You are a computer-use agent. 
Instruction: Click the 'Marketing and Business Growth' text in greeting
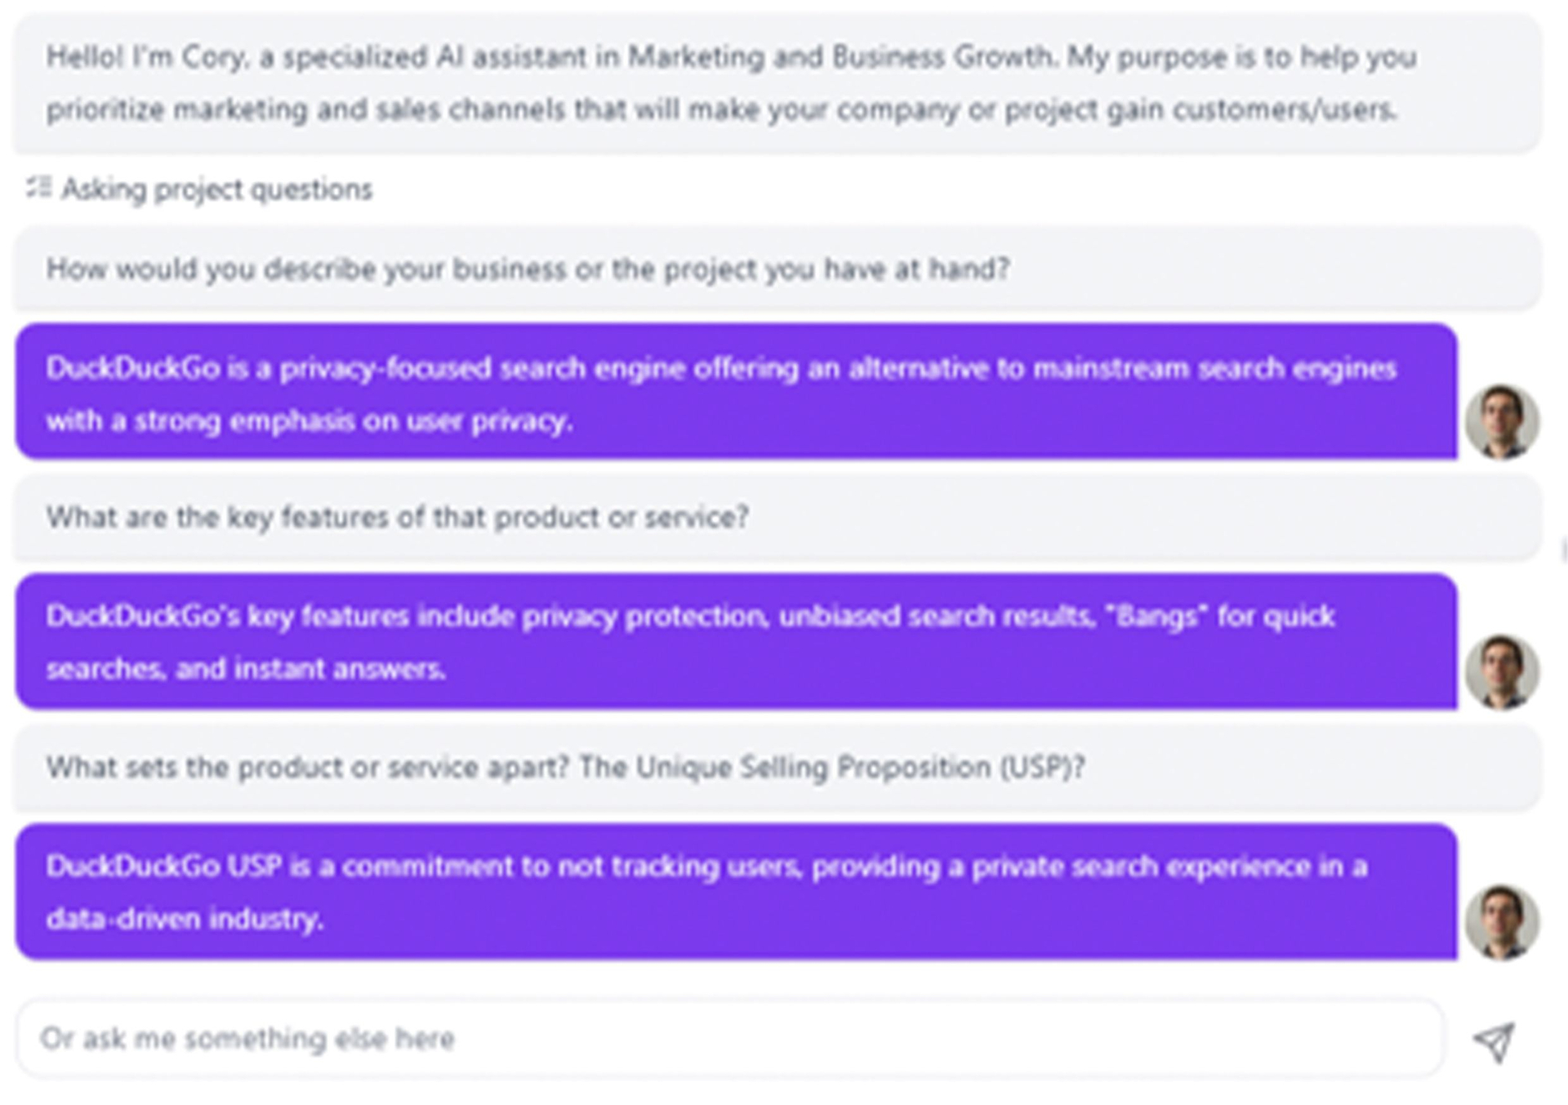point(840,57)
